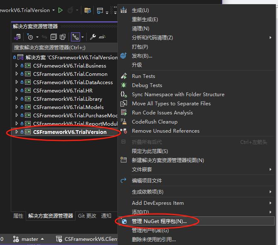The width and height of the screenshot is (278, 245).
Task: Collapse all nodes in Solution Explorer
Action: [x=54, y=37]
